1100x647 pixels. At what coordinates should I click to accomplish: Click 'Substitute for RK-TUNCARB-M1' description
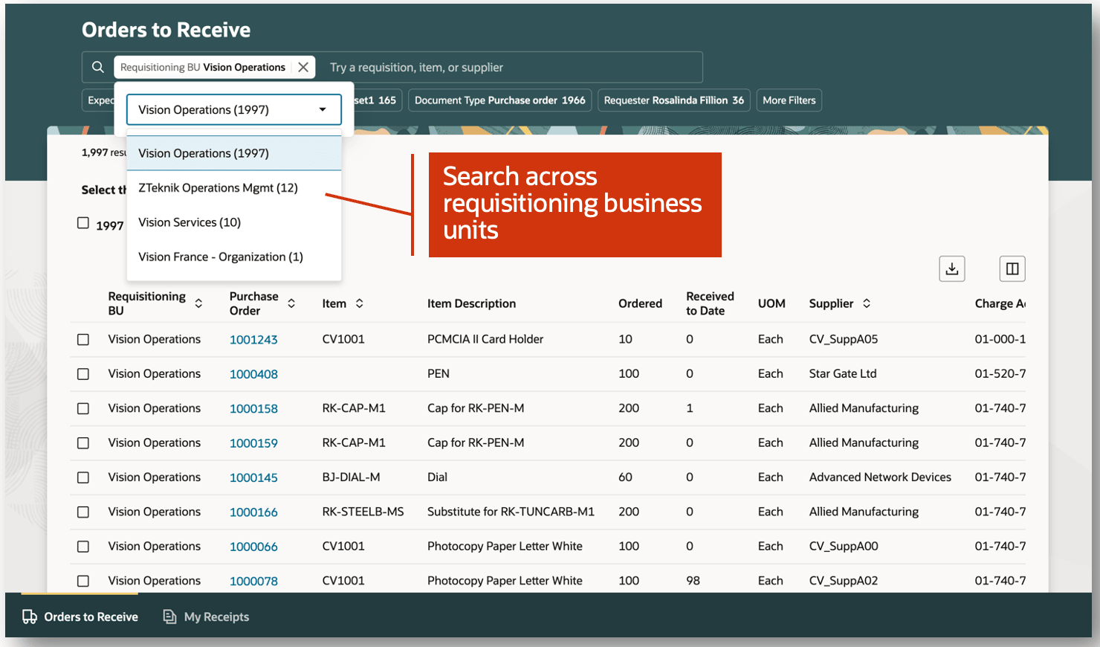click(511, 512)
